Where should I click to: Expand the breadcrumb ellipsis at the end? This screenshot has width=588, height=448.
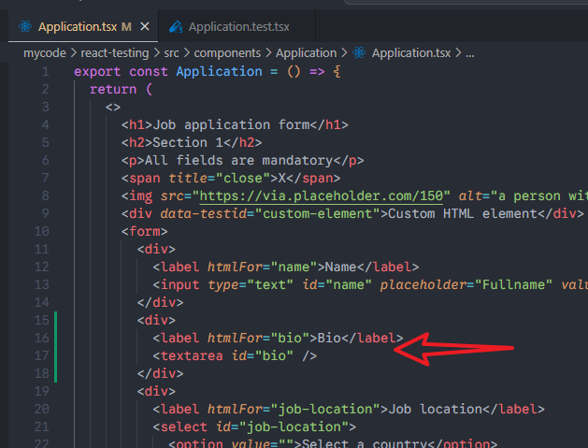[470, 53]
